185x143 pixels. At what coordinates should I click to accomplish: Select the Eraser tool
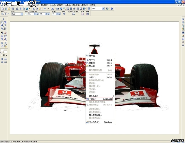[x=2, y=39]
